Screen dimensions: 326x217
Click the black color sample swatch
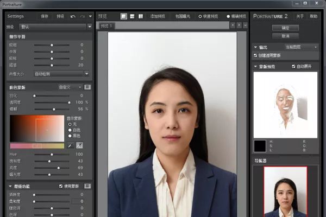click(x=260, y=146)
